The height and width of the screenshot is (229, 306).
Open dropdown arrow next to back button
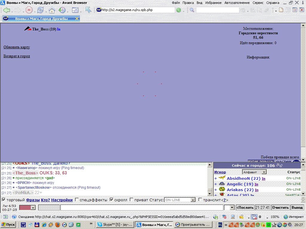pyautogui.click(x=12, y=11)
